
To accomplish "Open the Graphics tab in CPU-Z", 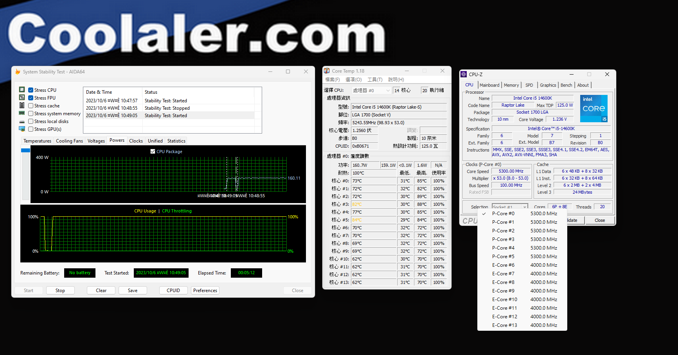I will point(548,85).
